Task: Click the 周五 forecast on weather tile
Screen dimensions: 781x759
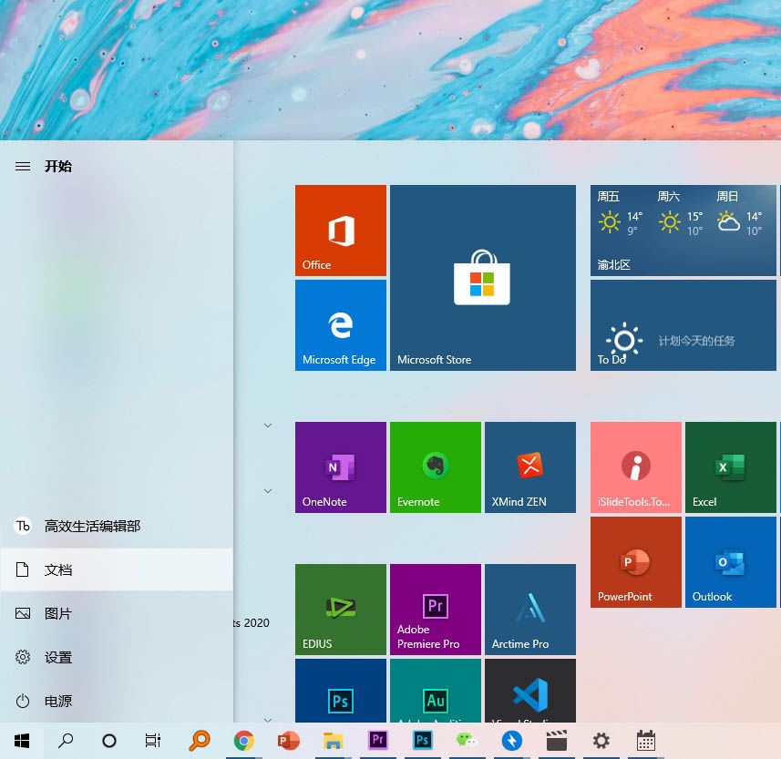Action: coord(620,213)
